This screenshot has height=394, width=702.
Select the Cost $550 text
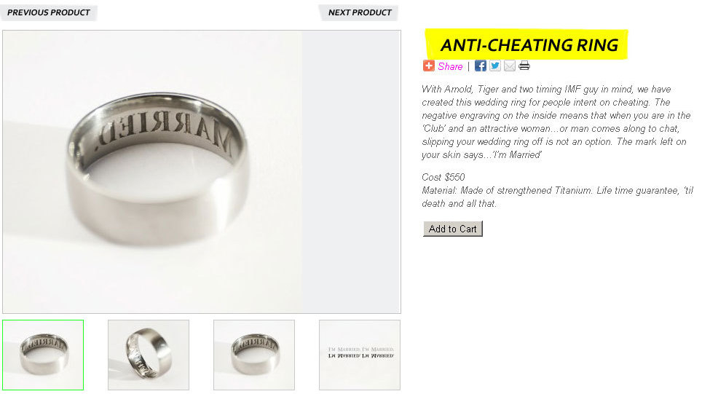tap(443, 177)
